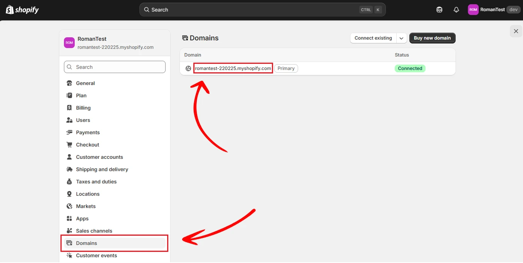
Task: Click the Connect existing button
Action: (x=373, y=38)
